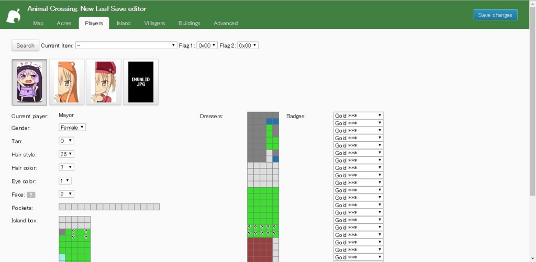Click the first dark gray Dressers slot

(250, 115)
